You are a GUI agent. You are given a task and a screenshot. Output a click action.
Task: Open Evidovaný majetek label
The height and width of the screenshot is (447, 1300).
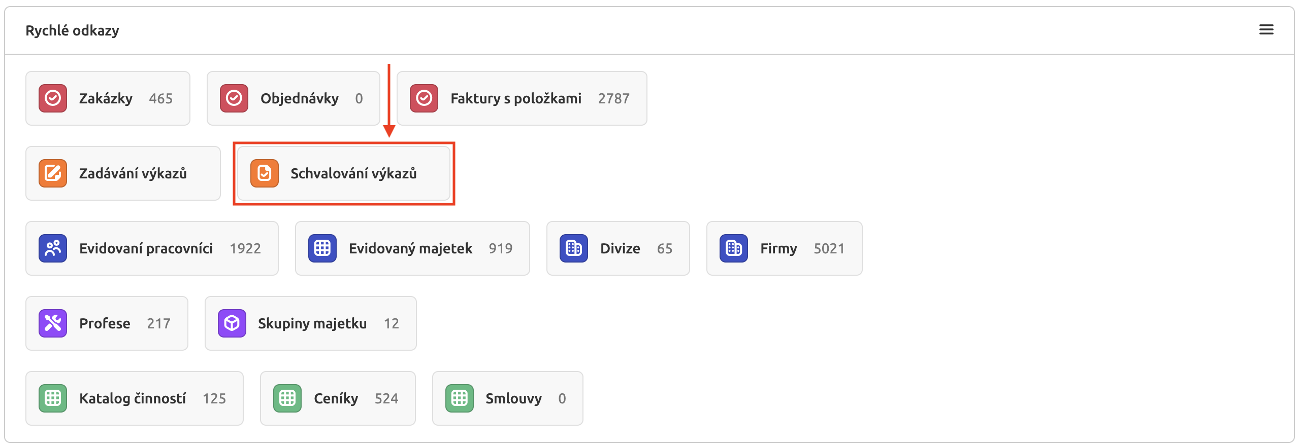coord(410,248)
